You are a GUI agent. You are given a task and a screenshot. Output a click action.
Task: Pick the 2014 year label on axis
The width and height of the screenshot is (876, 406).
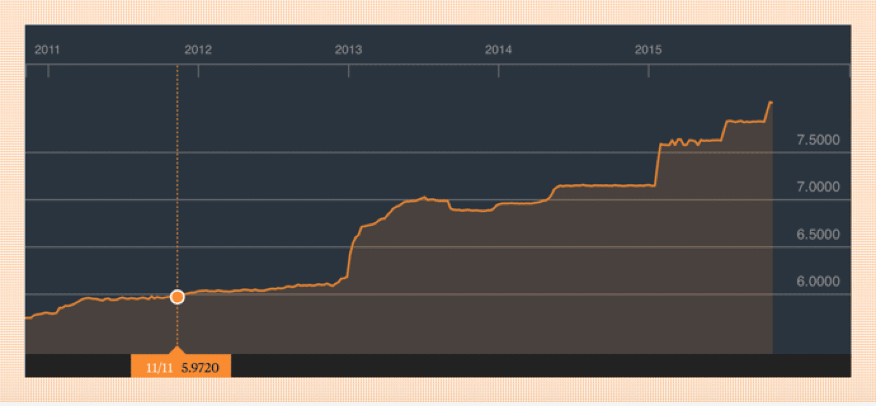click(498, 50)
